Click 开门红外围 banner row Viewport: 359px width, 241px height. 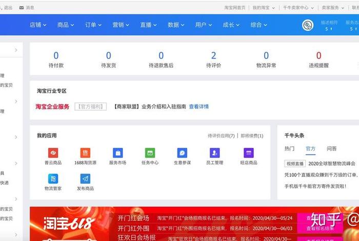[205, 228]
